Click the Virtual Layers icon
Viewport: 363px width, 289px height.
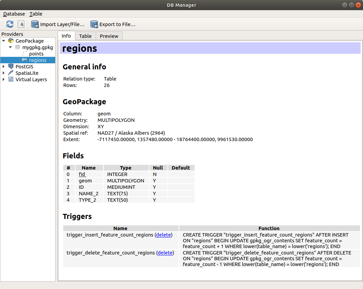pyautogui.click(x=11, y=79)
